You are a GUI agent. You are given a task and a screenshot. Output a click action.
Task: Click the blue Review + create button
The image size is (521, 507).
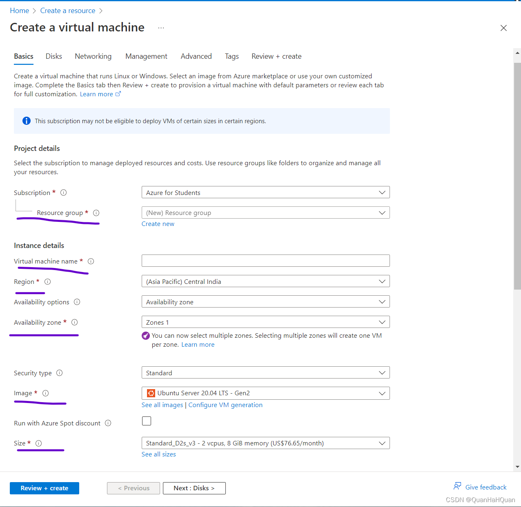point(45,488)
